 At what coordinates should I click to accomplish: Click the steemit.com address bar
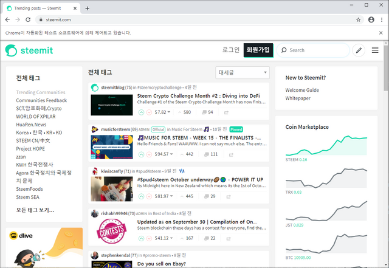click(x=199, y=19)
